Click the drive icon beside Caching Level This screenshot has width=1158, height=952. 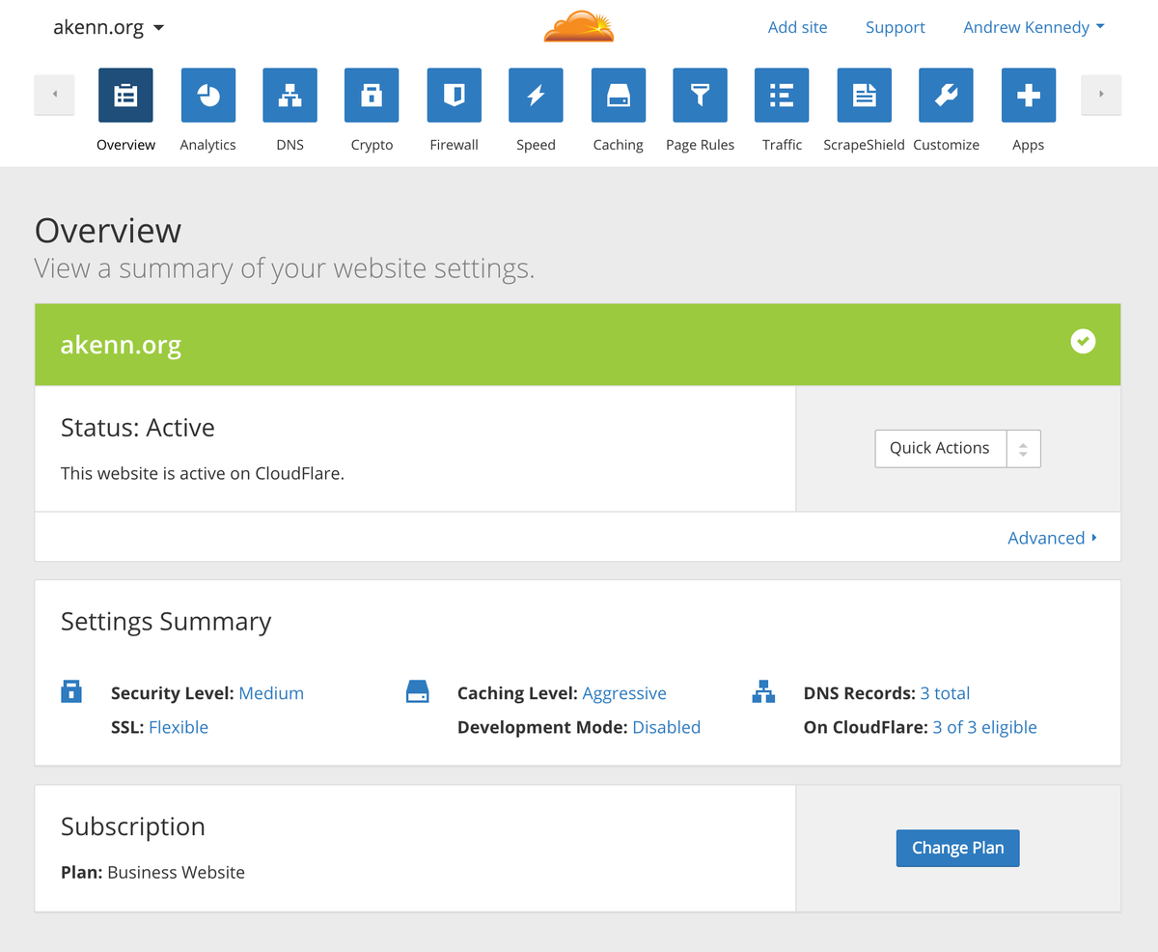click(418, 691)
